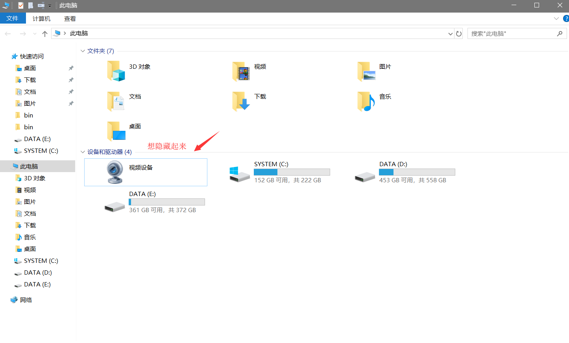The height and width of the screenshot is (343, 569).
Task: Open the 计算机 ribbon tab
Action: pyautogui.click(x=41, y=18)
